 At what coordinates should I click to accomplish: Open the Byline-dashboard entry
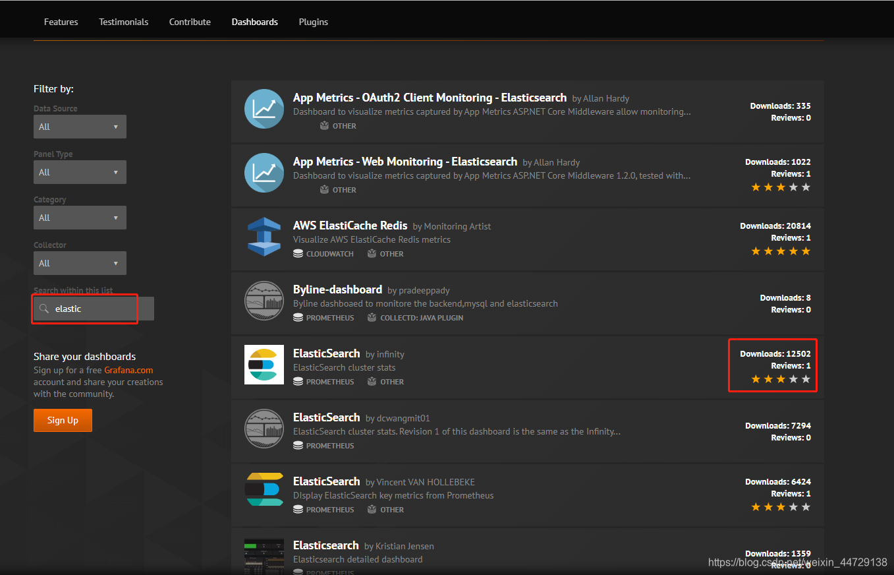coord(337,289)
